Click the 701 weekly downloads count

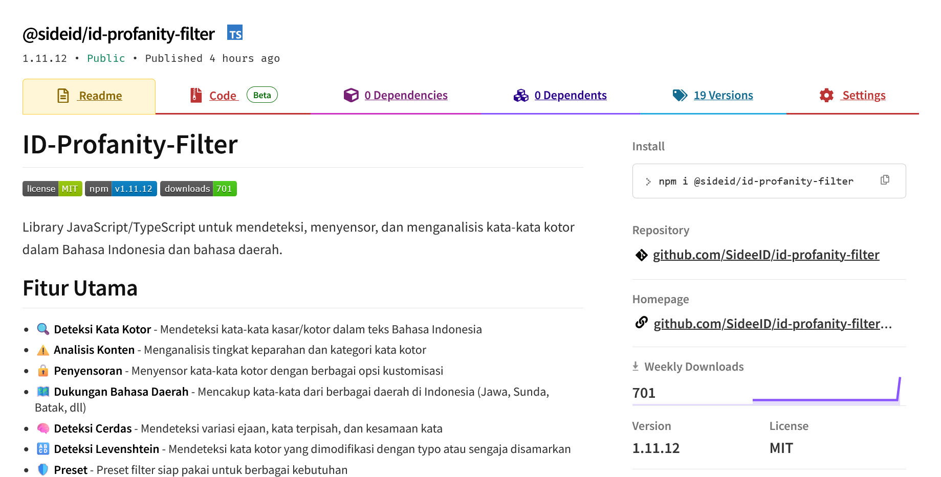click(x=644, y=393)
